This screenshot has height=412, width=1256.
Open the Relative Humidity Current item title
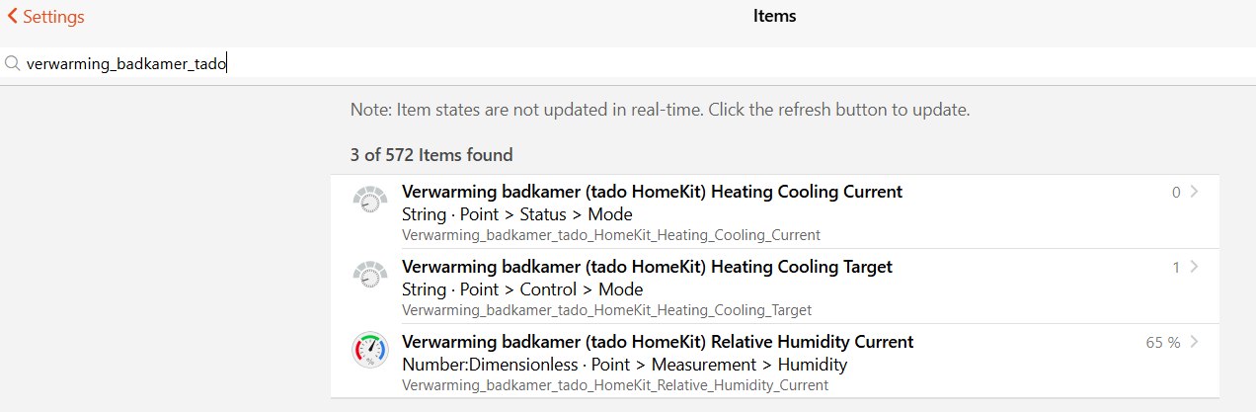tap(658, 342)
